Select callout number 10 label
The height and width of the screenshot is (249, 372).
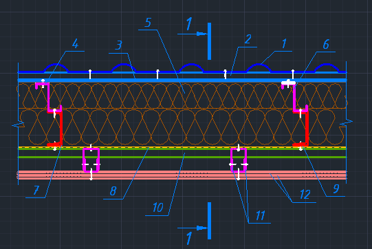tap(157, 208)
